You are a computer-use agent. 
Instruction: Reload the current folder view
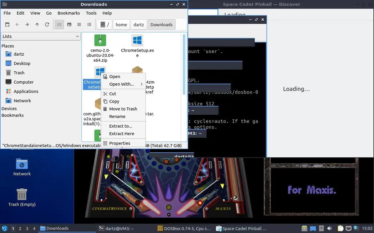(47, 25)
